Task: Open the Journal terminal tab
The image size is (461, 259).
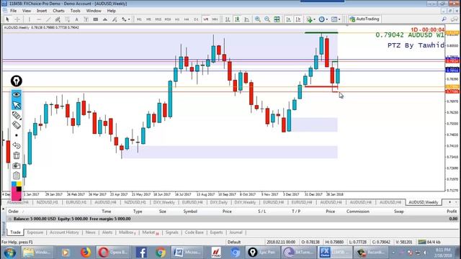Action: coord(236,232)
